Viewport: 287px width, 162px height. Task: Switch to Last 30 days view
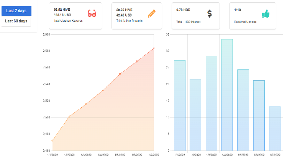click(16, 21)
